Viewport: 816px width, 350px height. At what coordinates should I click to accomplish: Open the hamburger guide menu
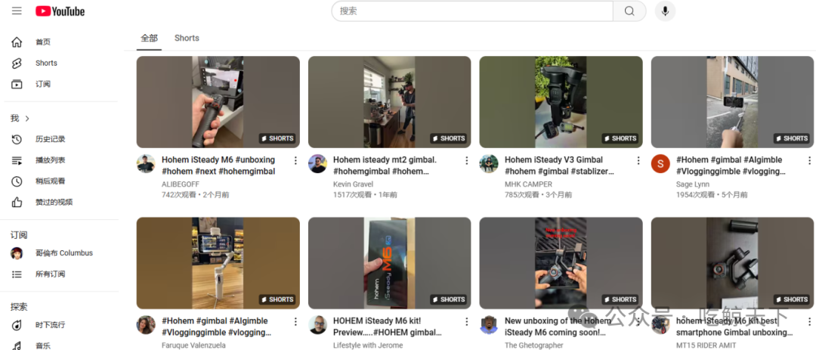[17, 11]
